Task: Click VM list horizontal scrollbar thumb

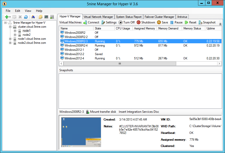Action: click(120, 63)
